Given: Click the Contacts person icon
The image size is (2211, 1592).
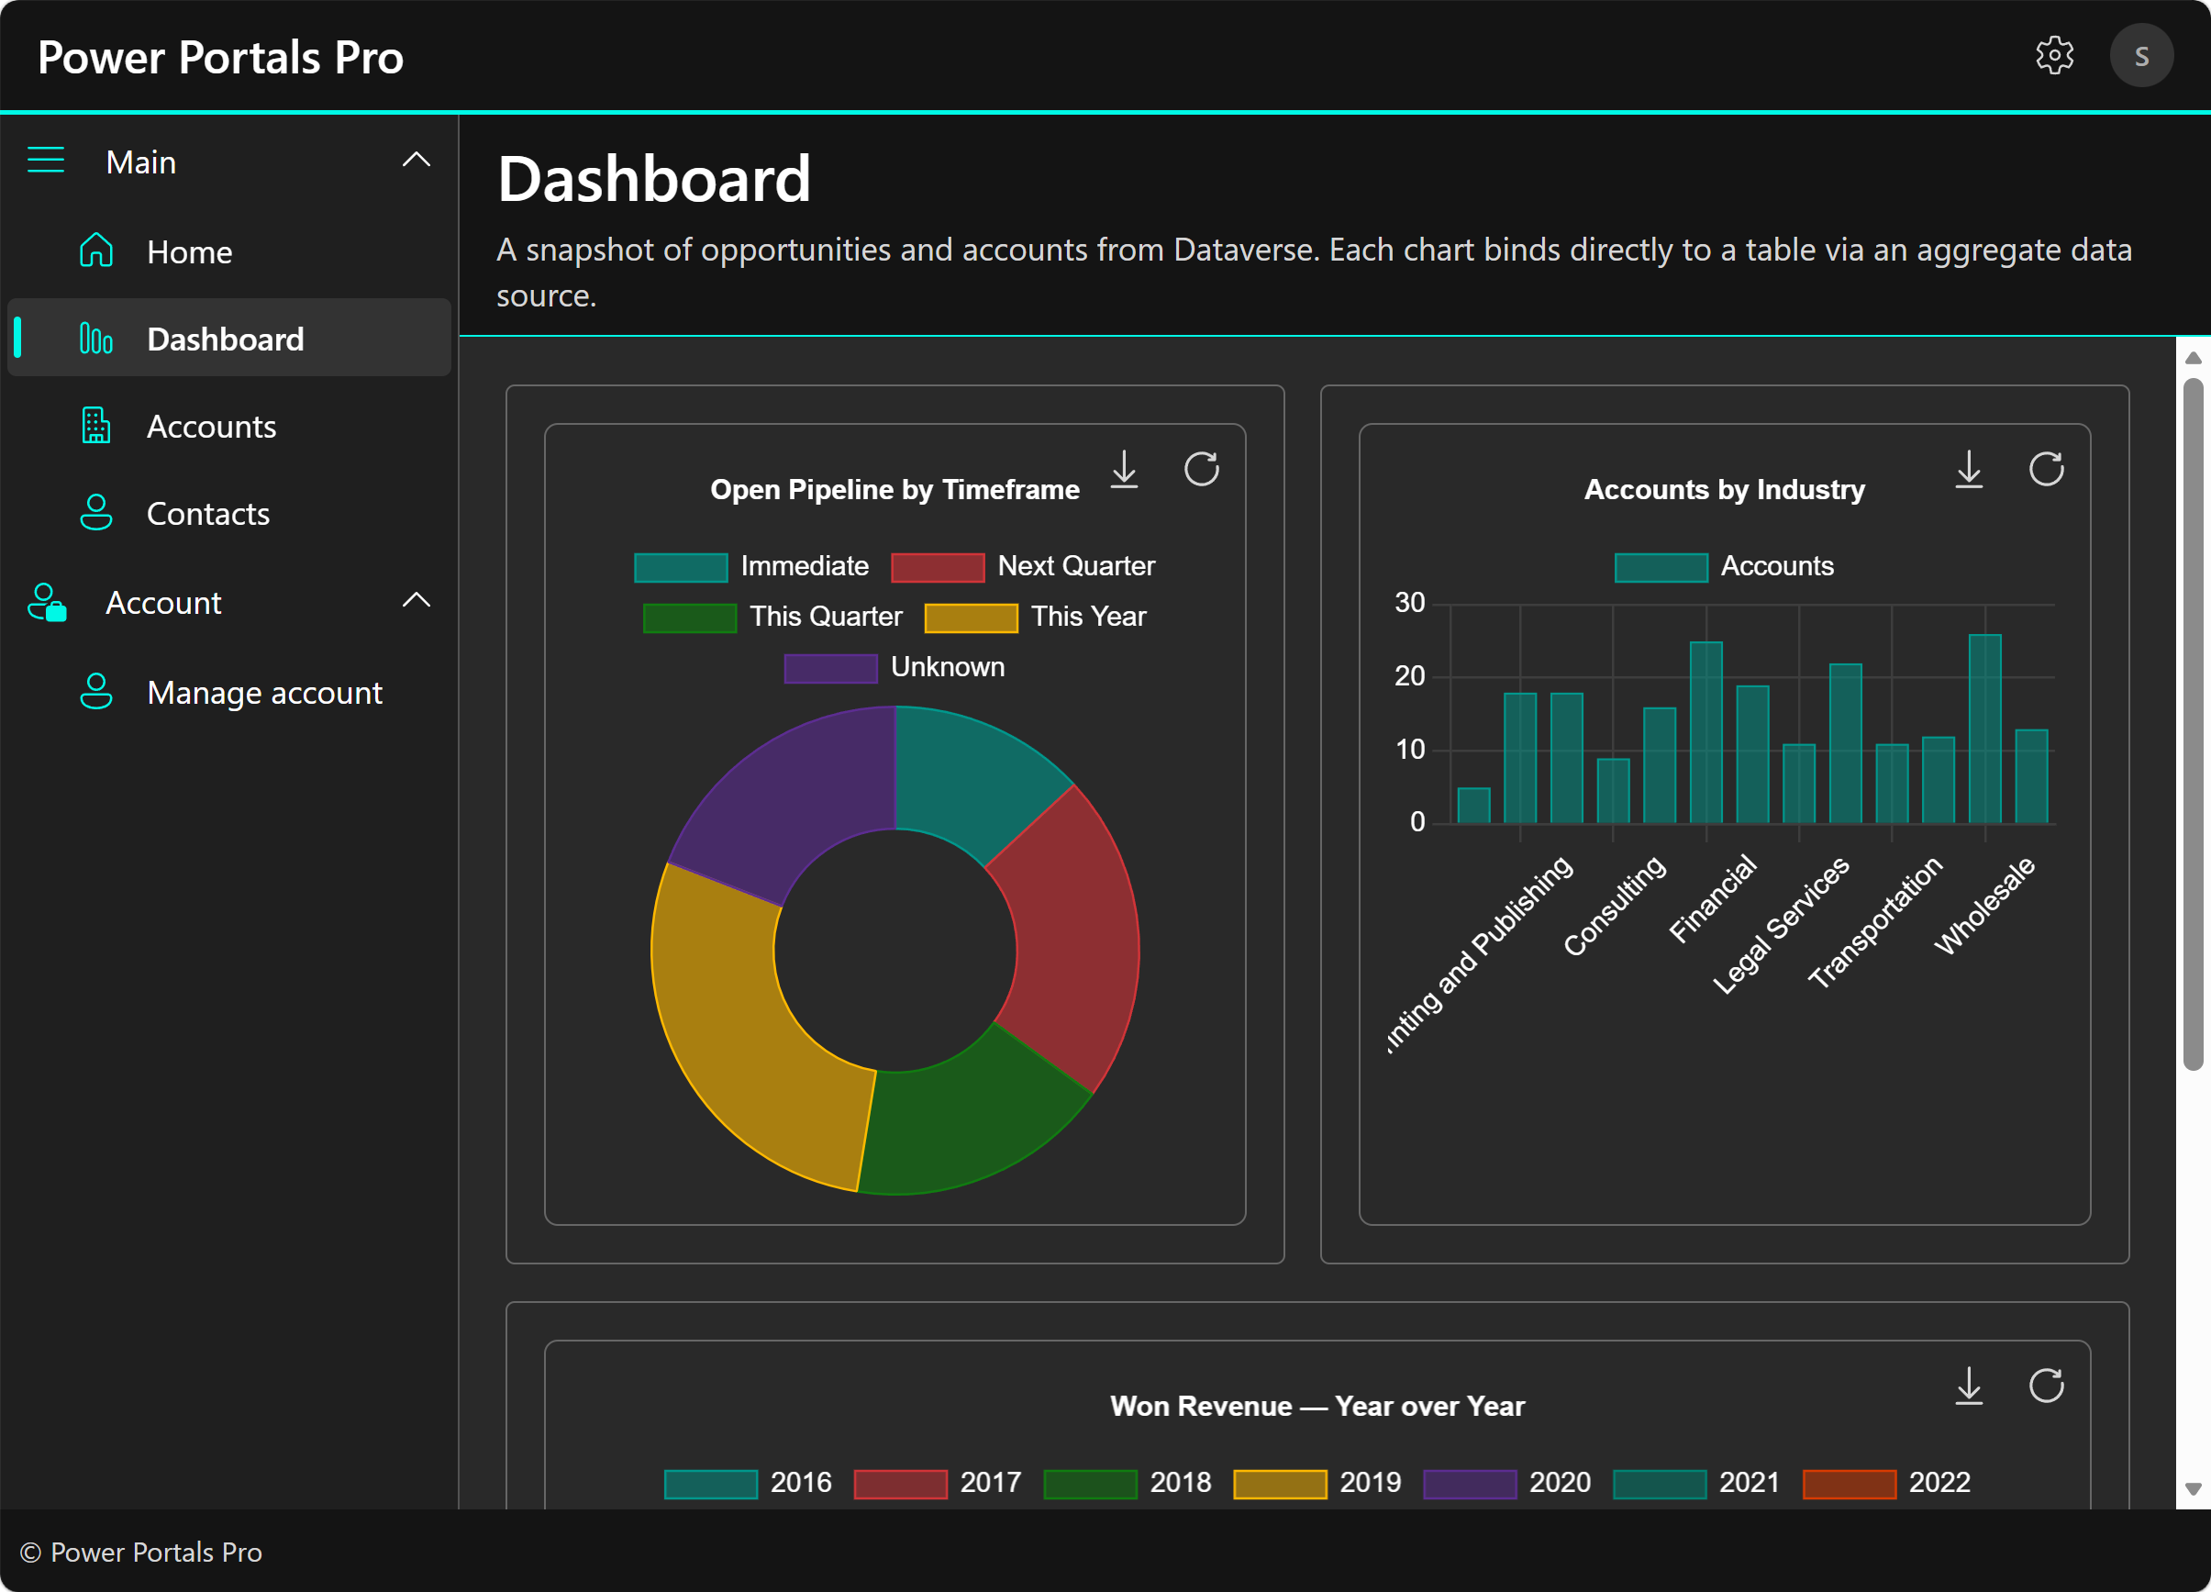Looking at the screenshot, I should pyautogui.click(x=95, y=513).
